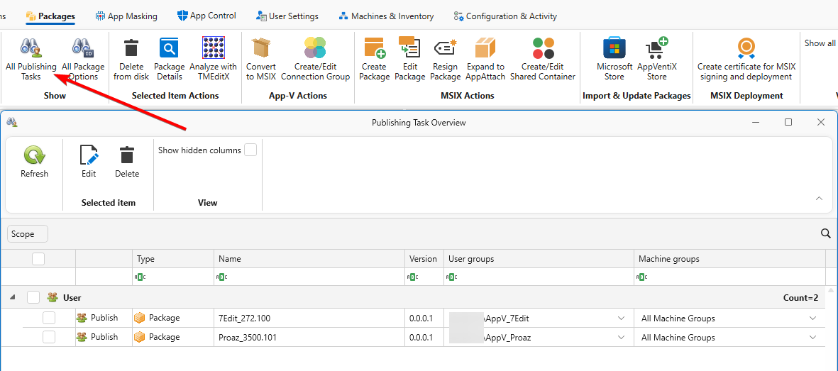The image size is (838, 371).
Task: Collapse the User group row
Action: tap(12, 297)
